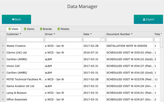Screen dimensions: 164x102
Task: Select the Laing & Buisson cell
Action: tap(25, 93)
